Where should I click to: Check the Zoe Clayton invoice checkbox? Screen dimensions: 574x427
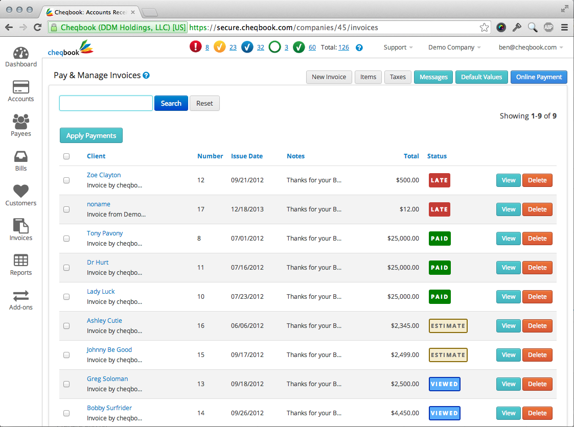(x=66, y=180)
